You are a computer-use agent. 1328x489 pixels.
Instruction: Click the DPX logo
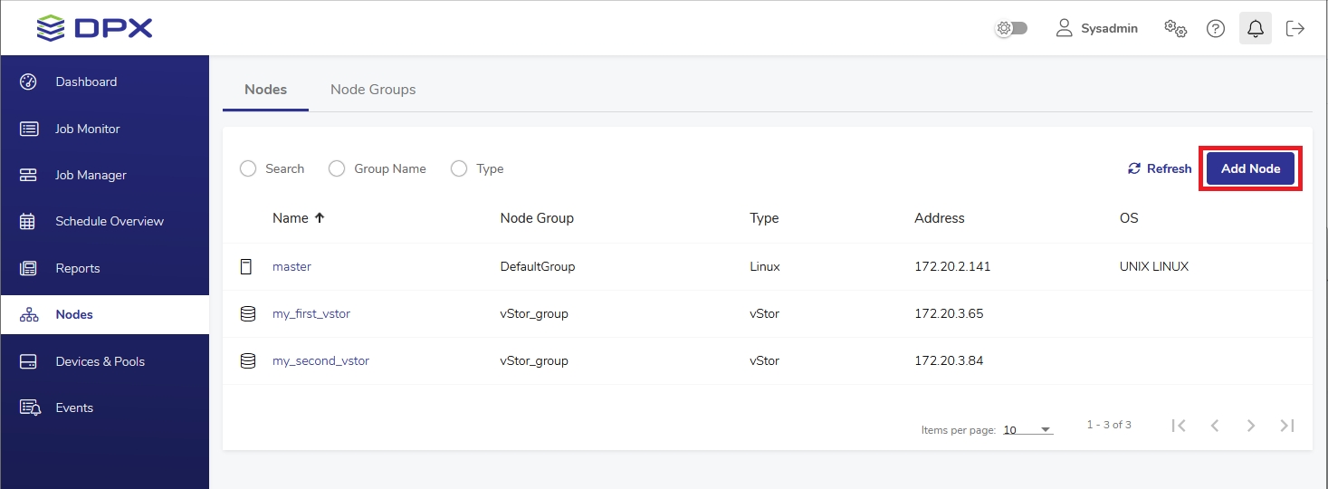tap(94, 28)
